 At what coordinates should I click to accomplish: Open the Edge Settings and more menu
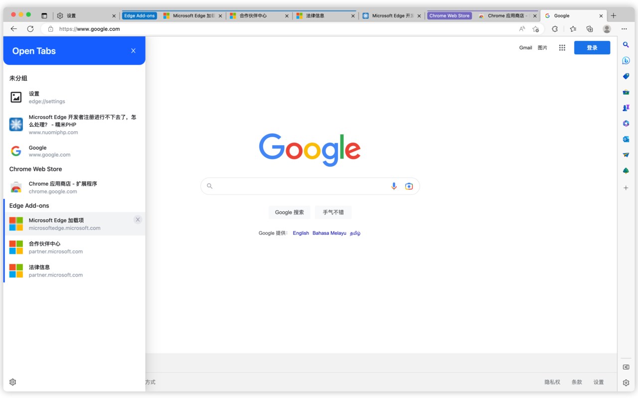pyautogui.click(x=624, y=29)
